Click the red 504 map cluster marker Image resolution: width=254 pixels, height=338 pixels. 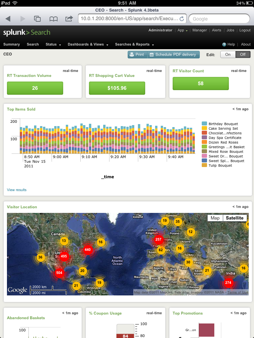59,273
